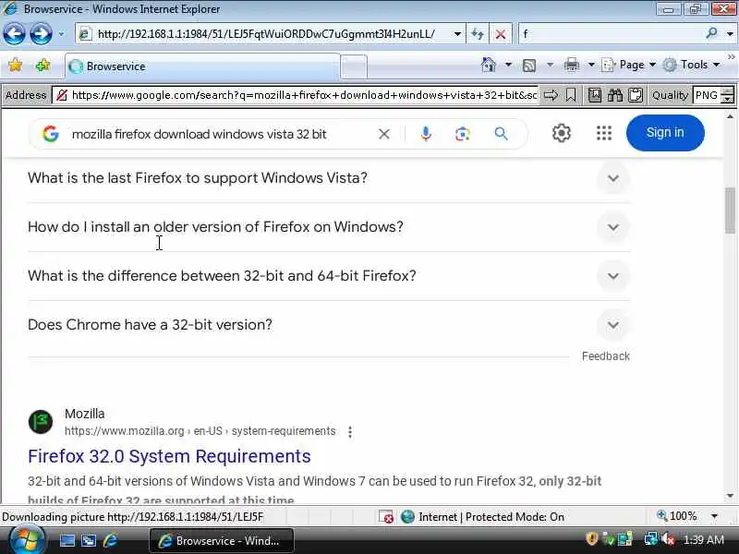Screen dimensions: 739x554
Task: Click the vertical scrollbar thumb of the page
Action: pos(730,211)
